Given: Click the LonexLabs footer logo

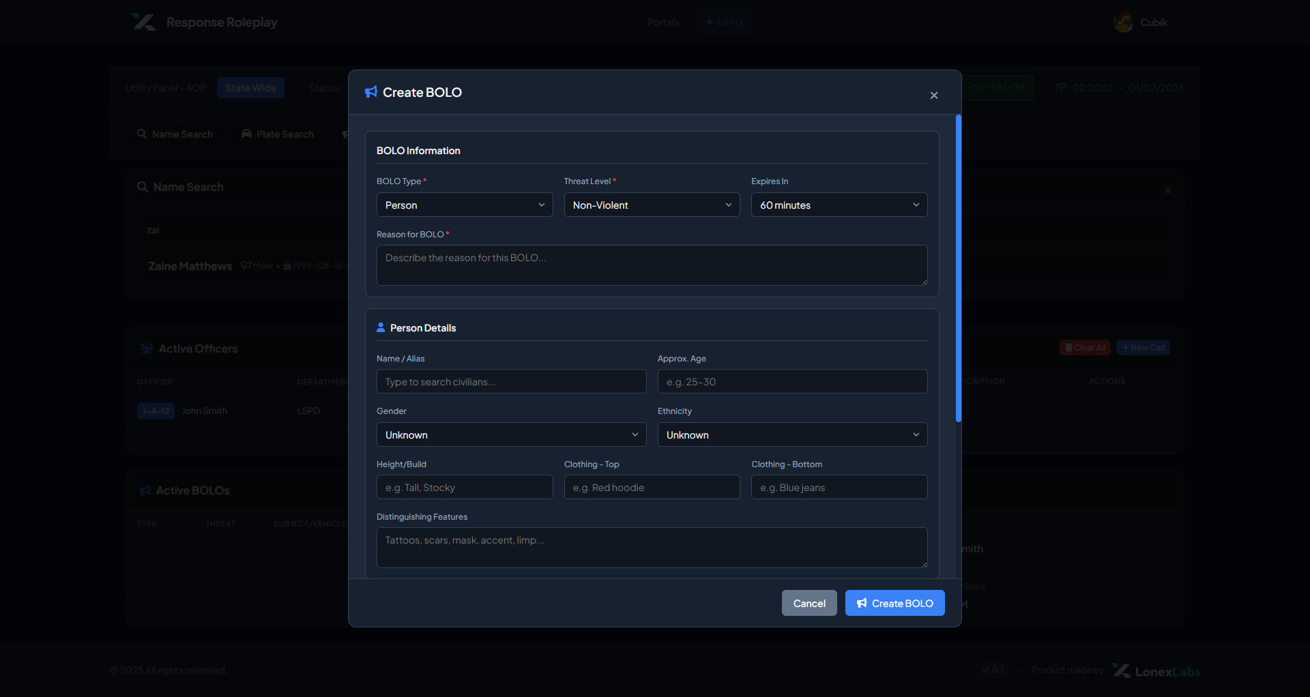Looking at the screenshot, I should [x=1156, y=670].
